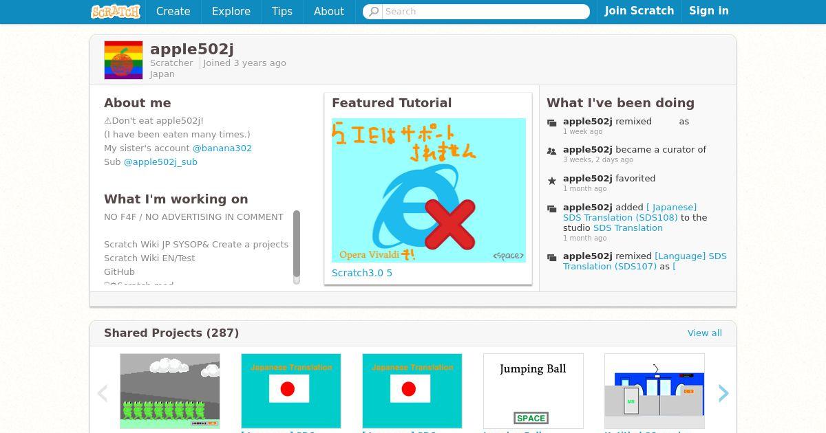Open the Jumping Ball project thumbnail

pos(533,390)
